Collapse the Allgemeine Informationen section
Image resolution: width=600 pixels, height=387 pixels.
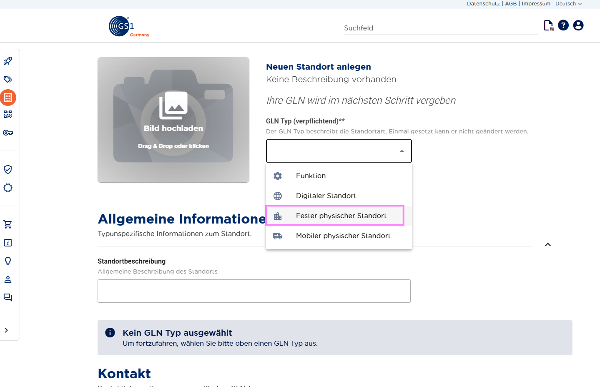(x=548, y=244)
